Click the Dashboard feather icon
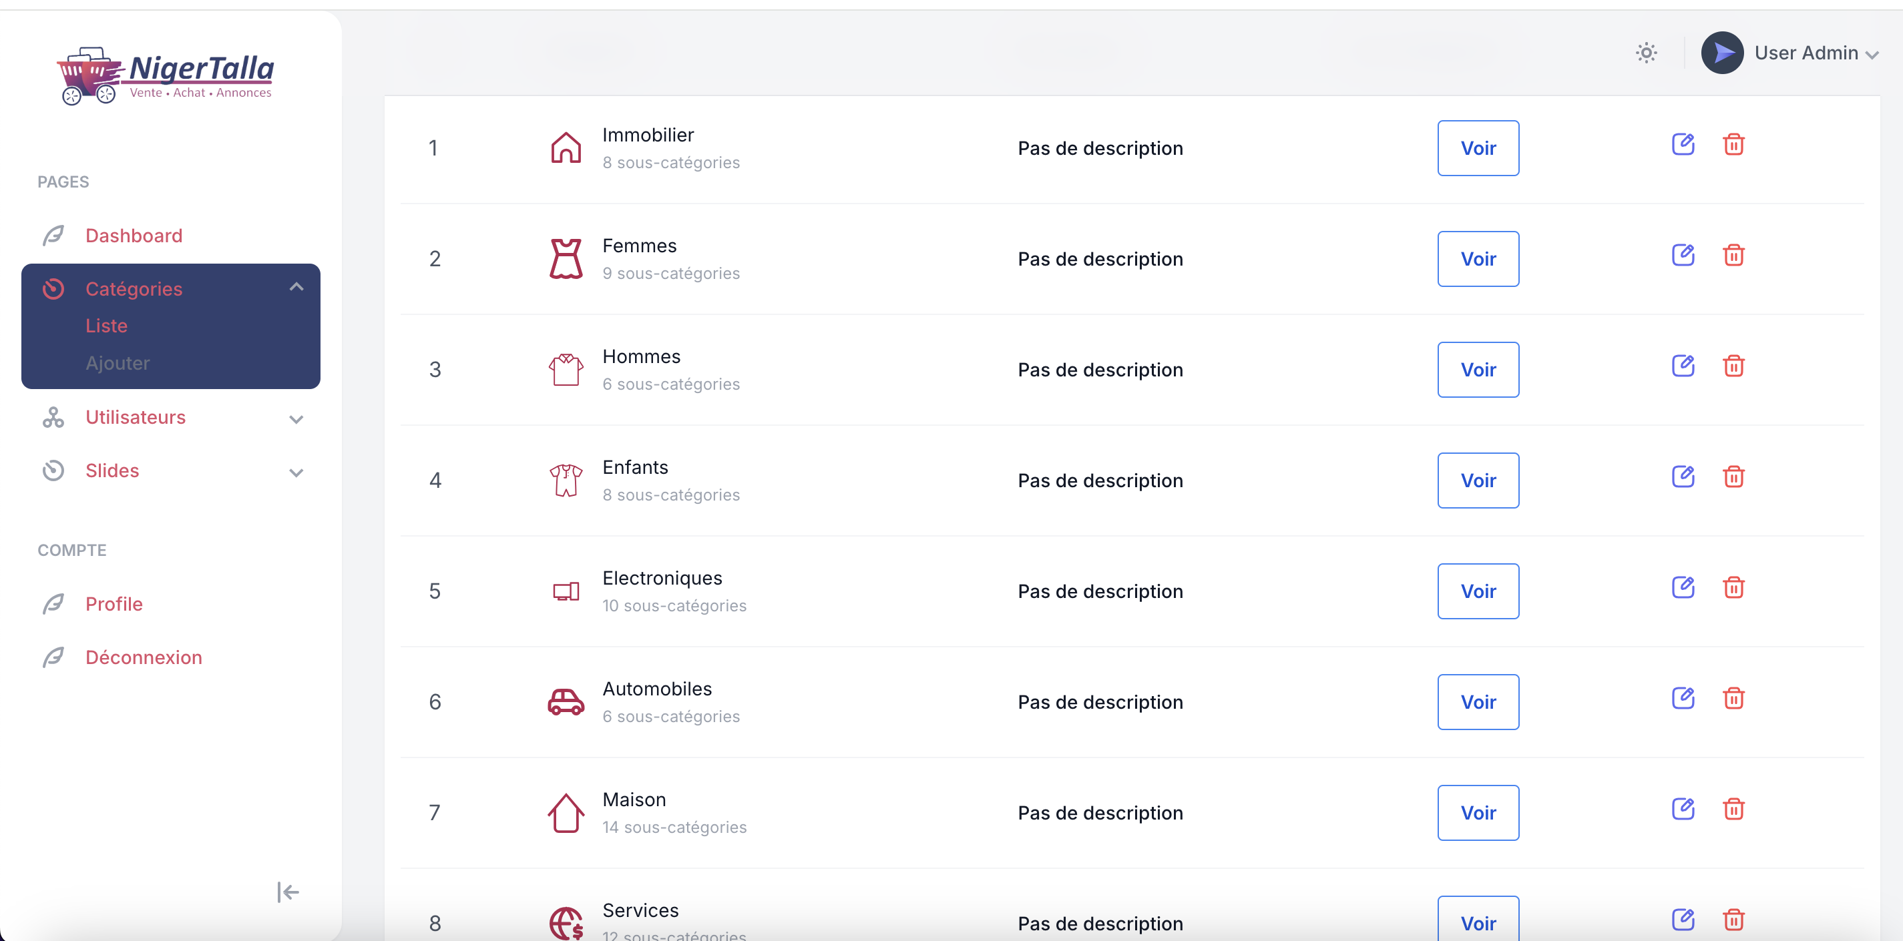The width and height of the screenshot is (1903, 941). pos(53,236)
